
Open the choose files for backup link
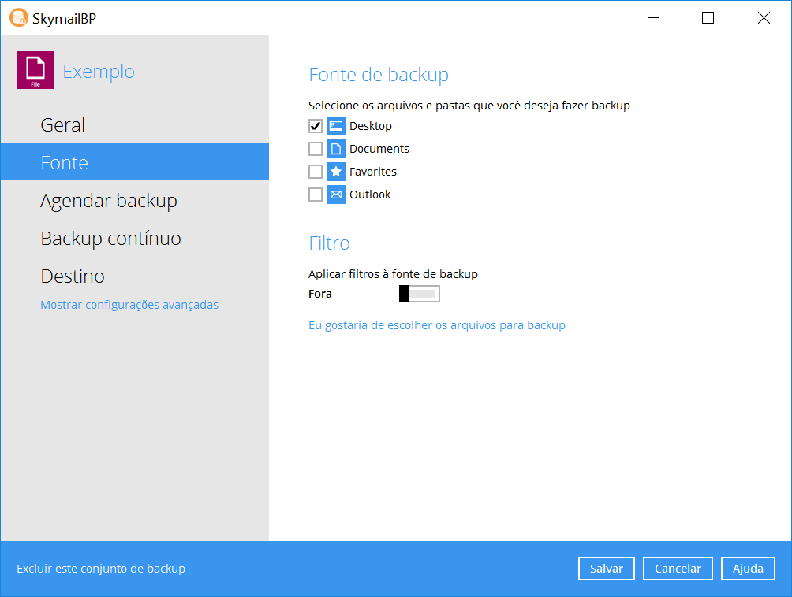[436, 325]
